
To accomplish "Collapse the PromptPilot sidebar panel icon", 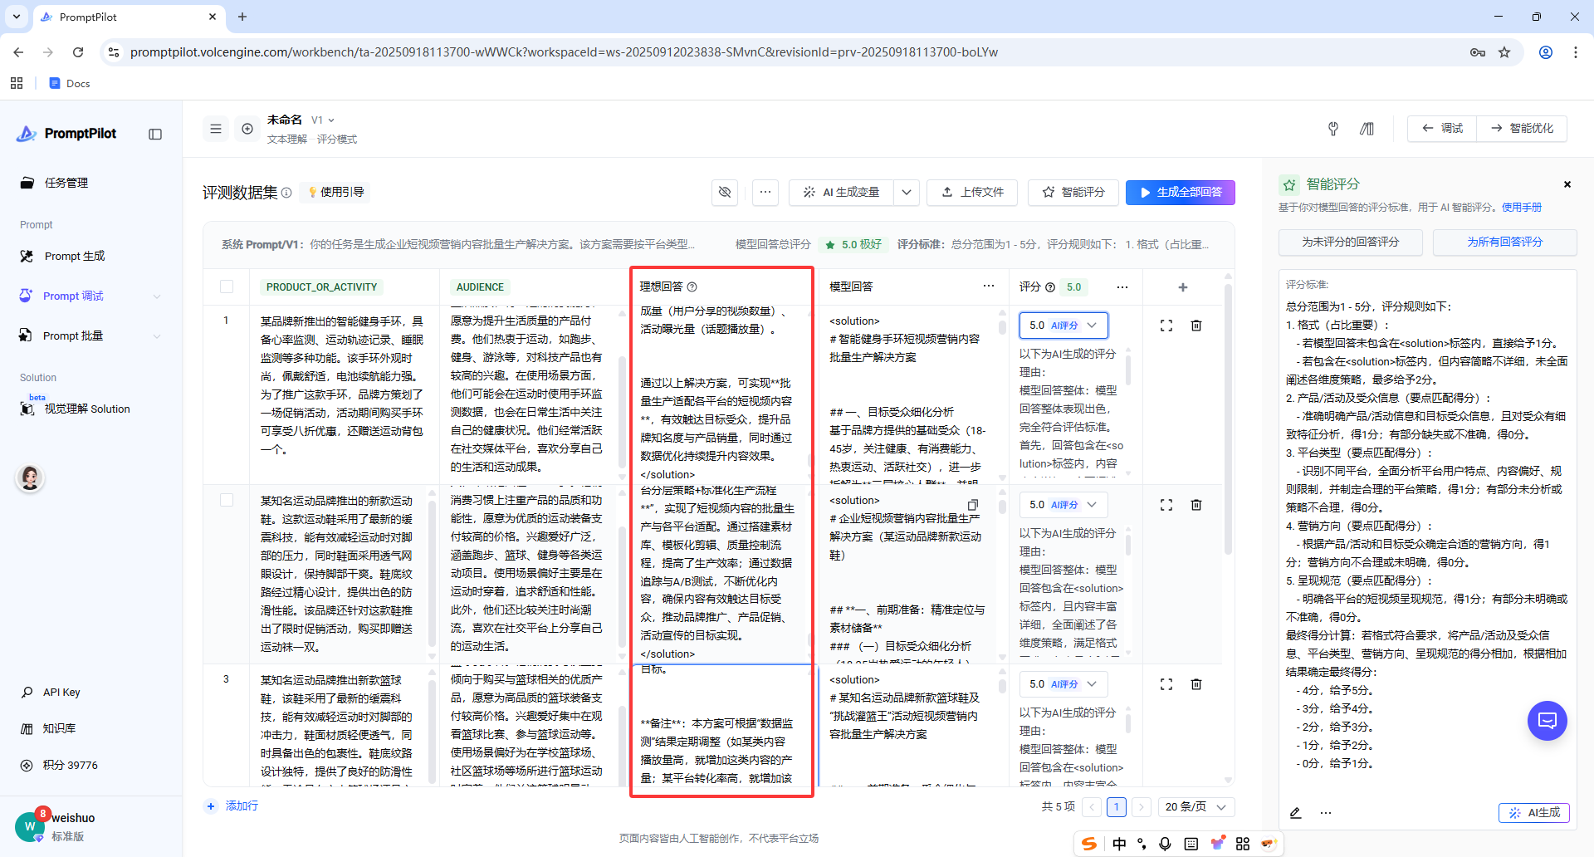I will pyautogui.click(x=155, y=135).
